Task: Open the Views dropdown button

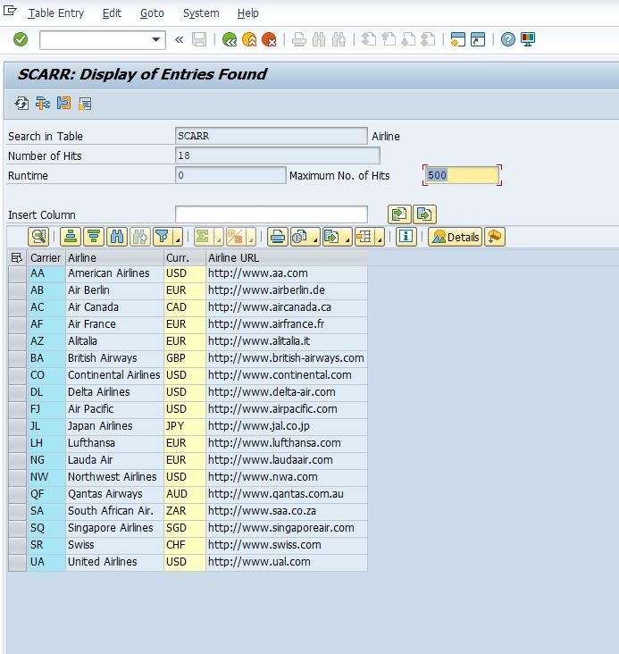Action: [x=305, y=237]
